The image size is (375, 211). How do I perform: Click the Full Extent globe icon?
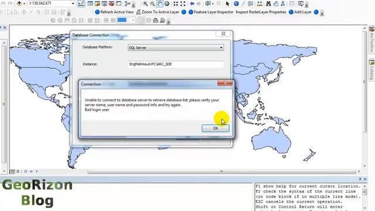(167, 4)
